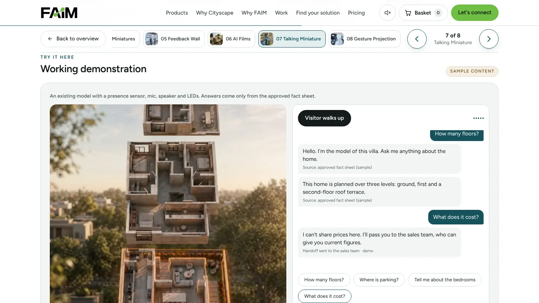The height and width of the screenshot is (303, 539).
Task: Go to next demo with right chevron
Action: [x=489, y=39]
